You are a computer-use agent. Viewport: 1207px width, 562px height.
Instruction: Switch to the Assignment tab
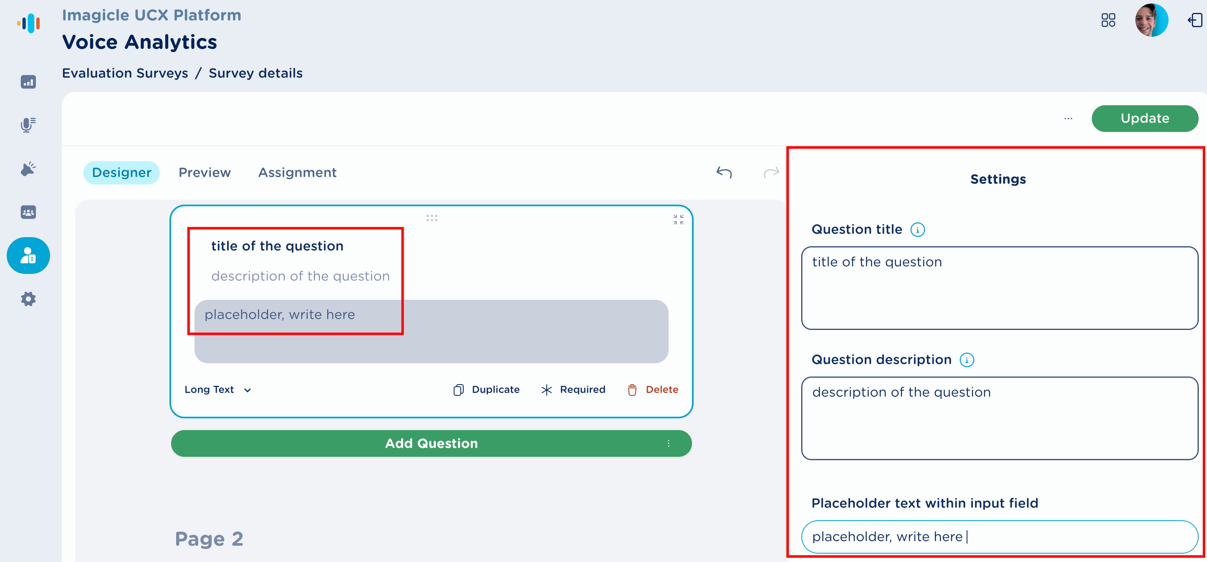pos(297,172)
